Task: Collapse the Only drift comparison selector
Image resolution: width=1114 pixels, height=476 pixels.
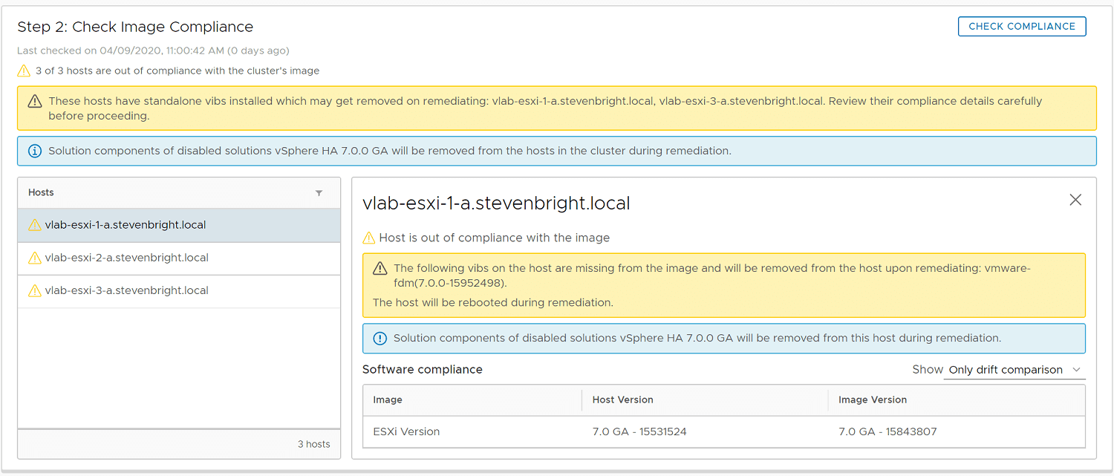Action: pyautogui.click(x=1076, y=369)
